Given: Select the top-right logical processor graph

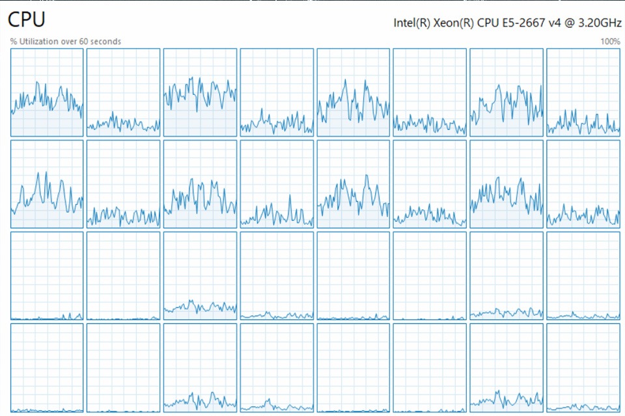Looking at the screenshot, I should [583, 91].
